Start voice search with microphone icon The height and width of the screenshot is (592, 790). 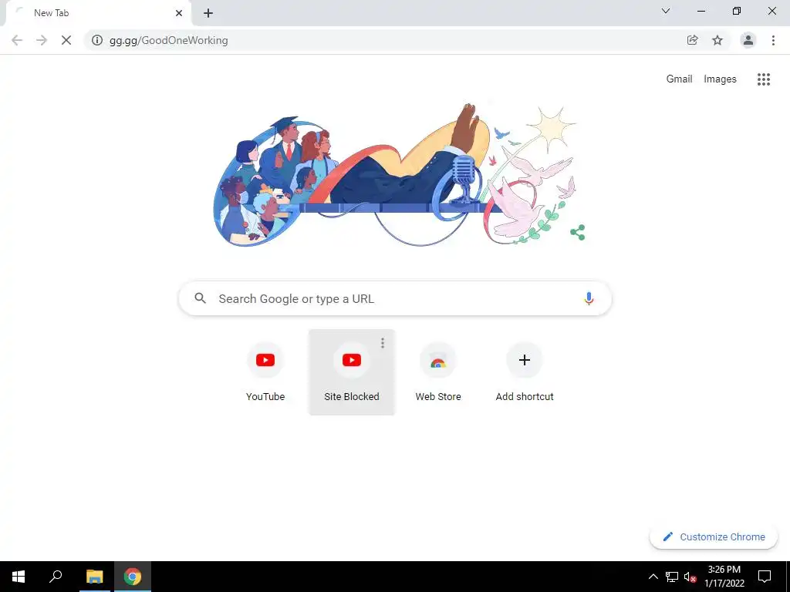coord(589,298)
